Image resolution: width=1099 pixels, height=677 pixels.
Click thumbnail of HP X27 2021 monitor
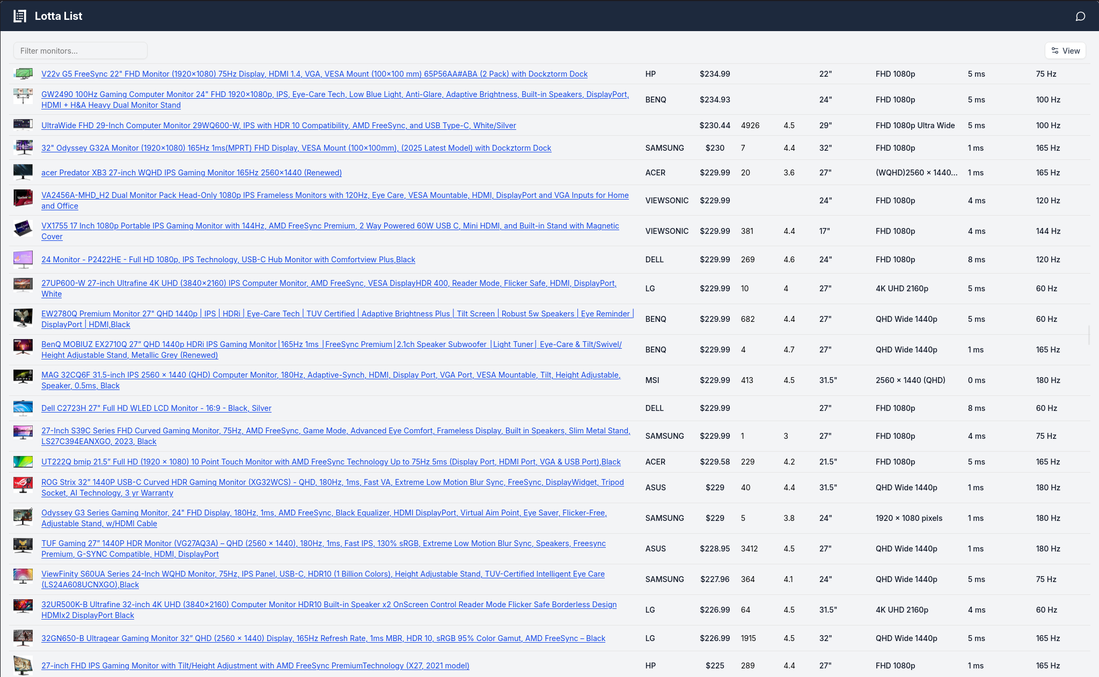coord(23,666)
